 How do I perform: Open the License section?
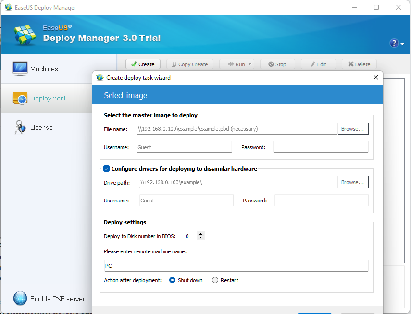41,127
